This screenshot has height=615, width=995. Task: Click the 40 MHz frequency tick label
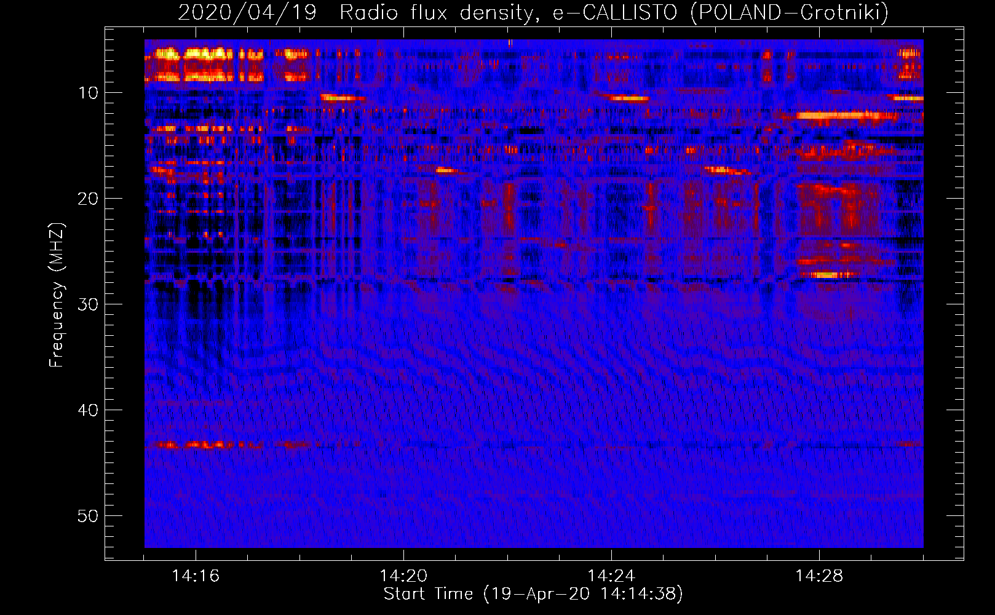tap(89, 410)
